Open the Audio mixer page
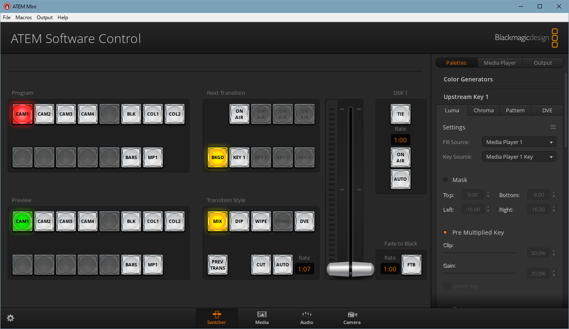Screen dimensions: 569x329 coord(307,318)
